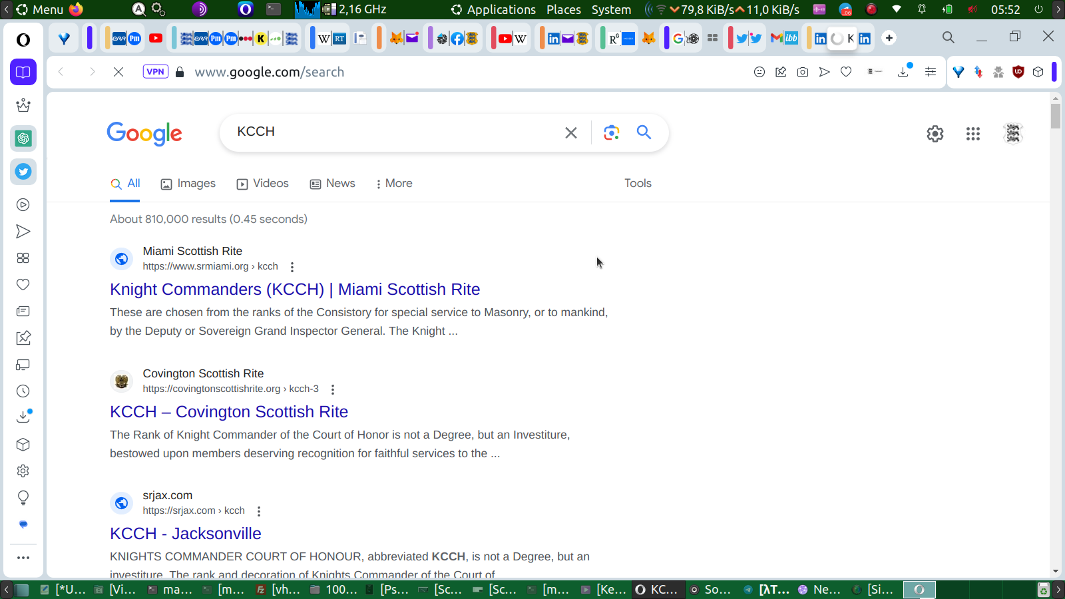The width and height of the screenshot is (1065, 599).
Task: Open Knight Commanders (KCCH) Miami Scottish Rite link
Action: 295,290
